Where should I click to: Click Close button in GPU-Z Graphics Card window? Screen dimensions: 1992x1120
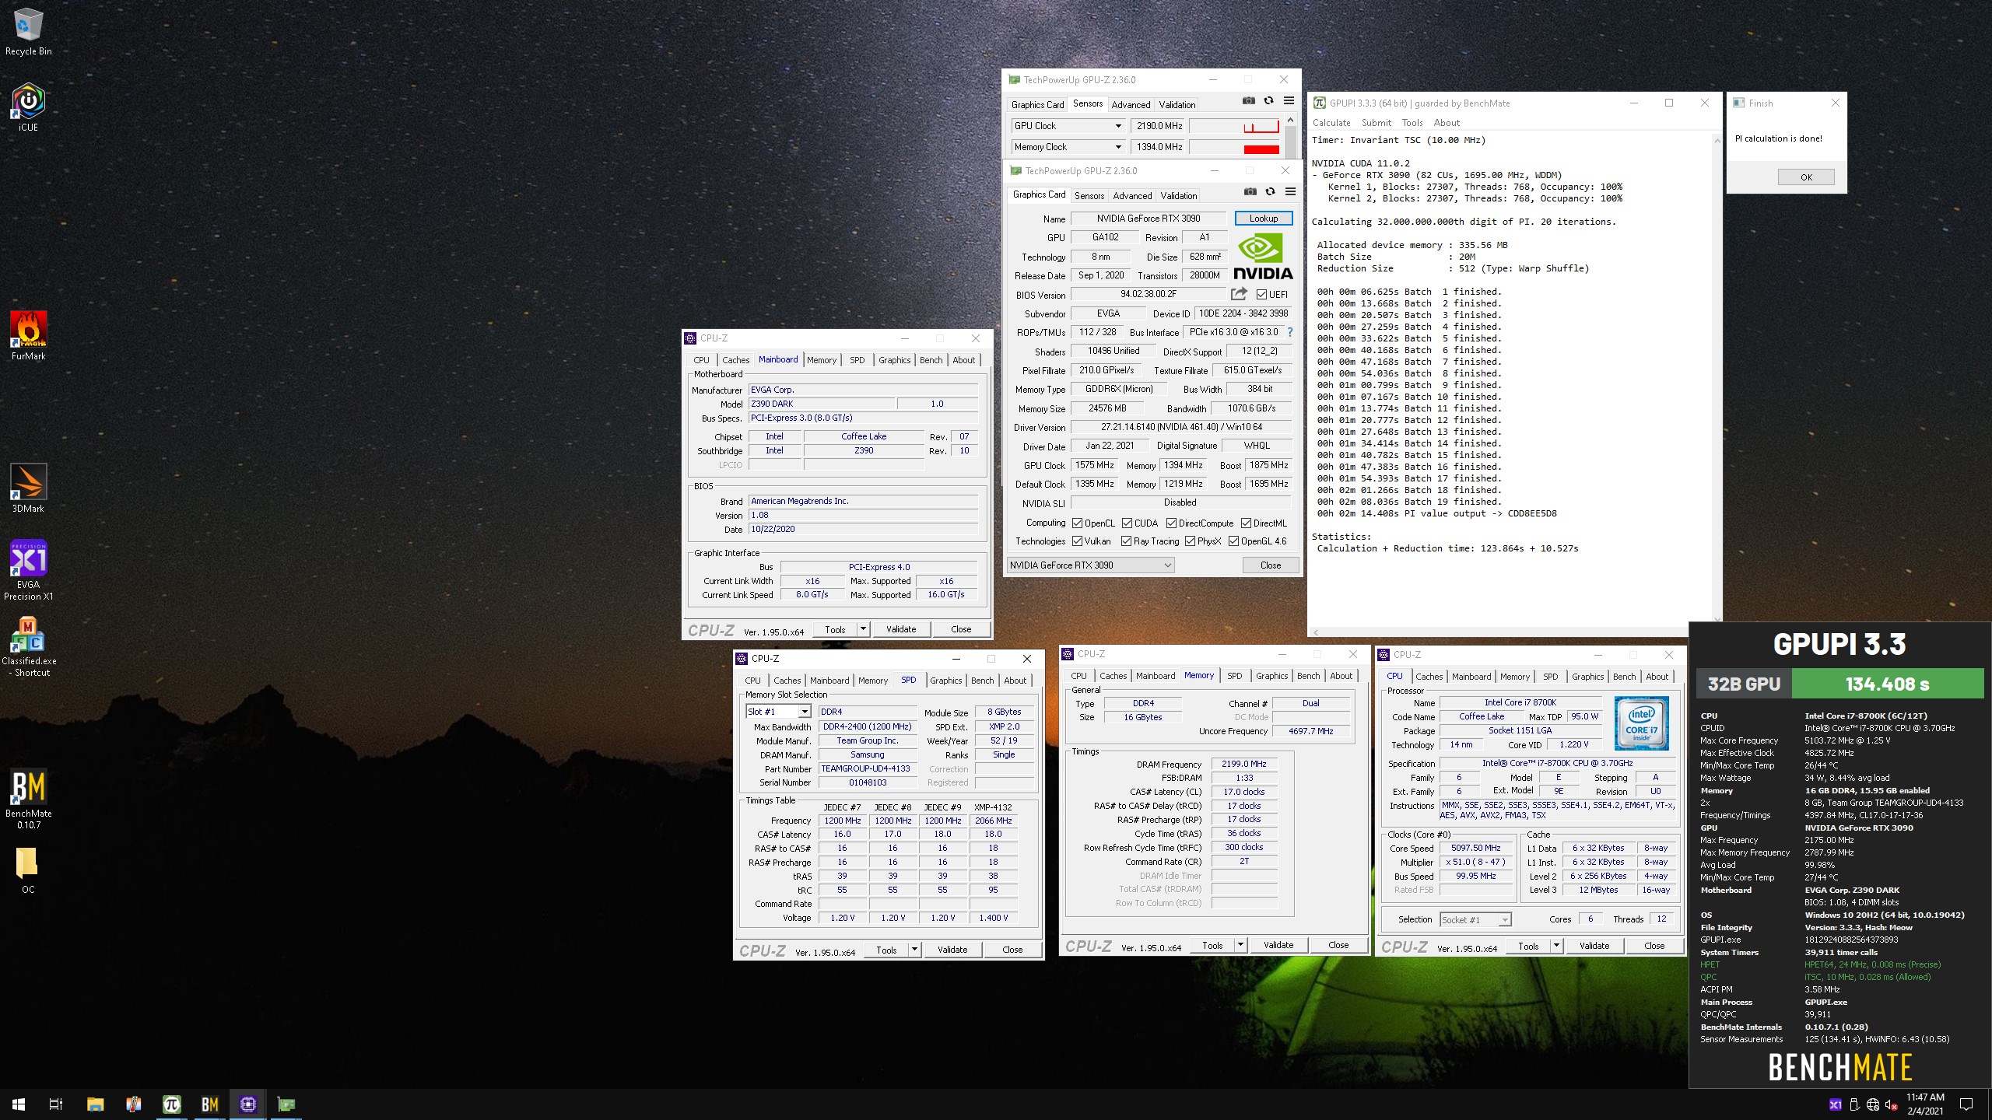point(1270,565)
